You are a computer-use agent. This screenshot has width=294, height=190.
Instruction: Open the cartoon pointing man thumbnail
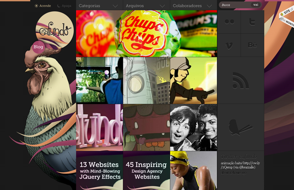193,81
